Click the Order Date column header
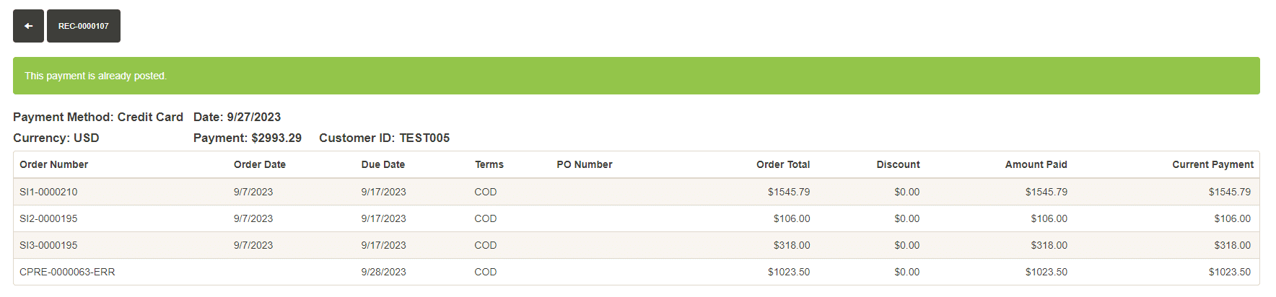This screenshot has height=297, width=1276. click(260, 164)
